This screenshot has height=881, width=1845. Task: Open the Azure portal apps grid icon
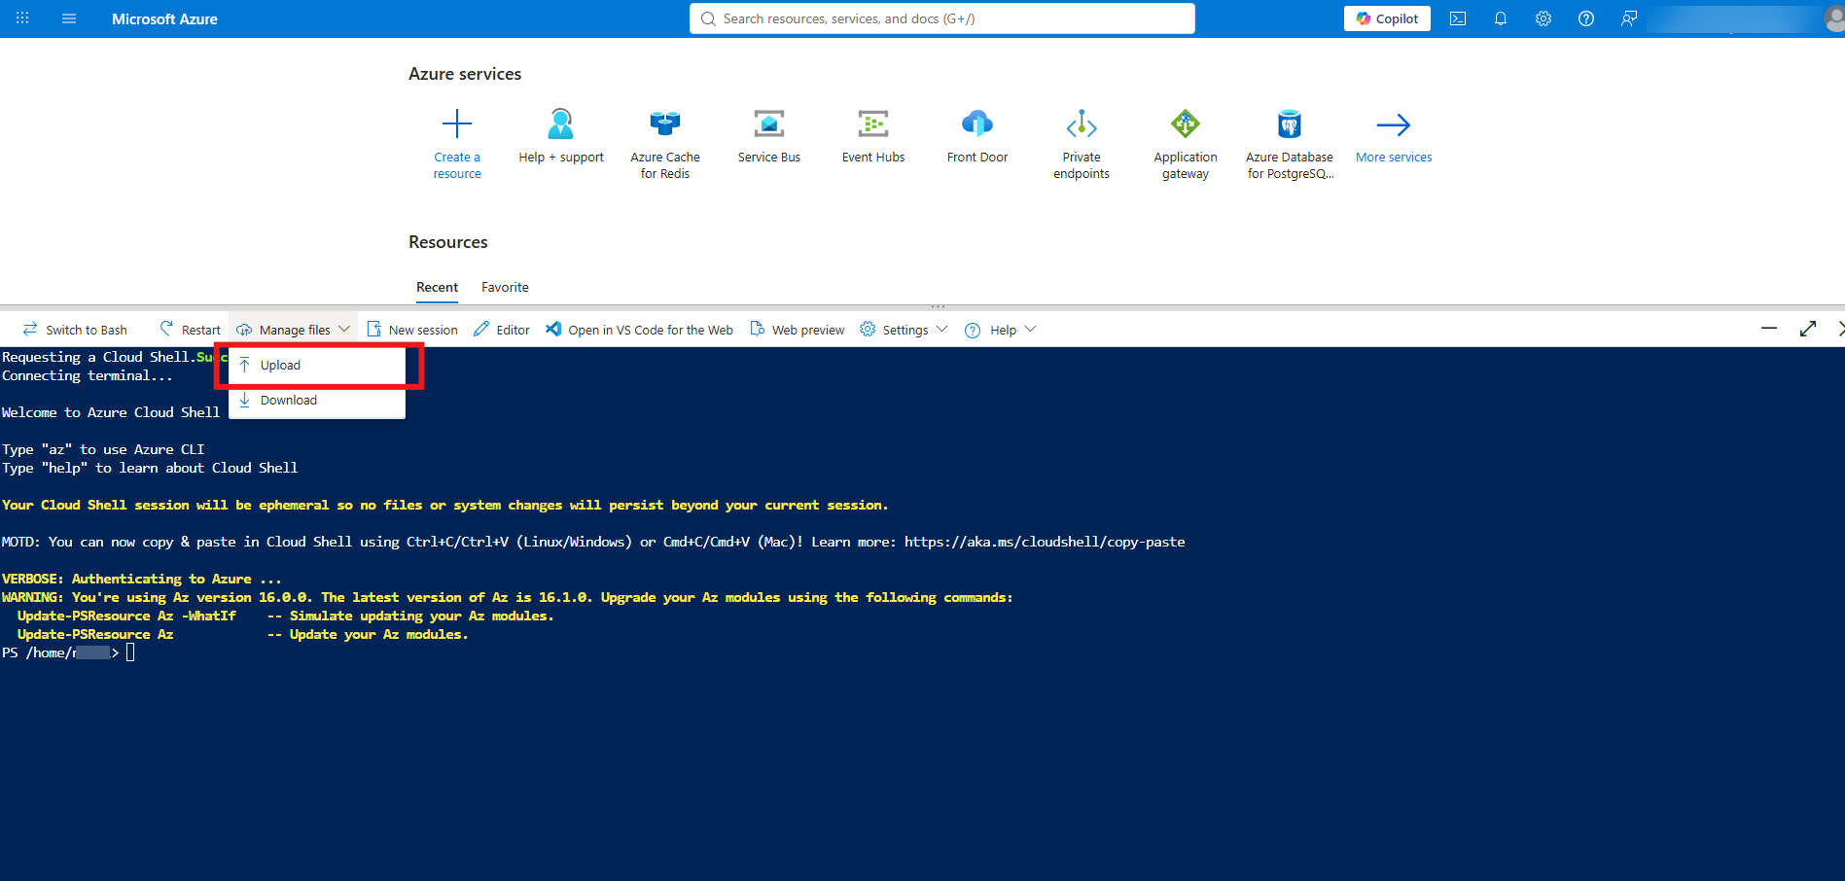pyautogui.click(x=22, y=18)
